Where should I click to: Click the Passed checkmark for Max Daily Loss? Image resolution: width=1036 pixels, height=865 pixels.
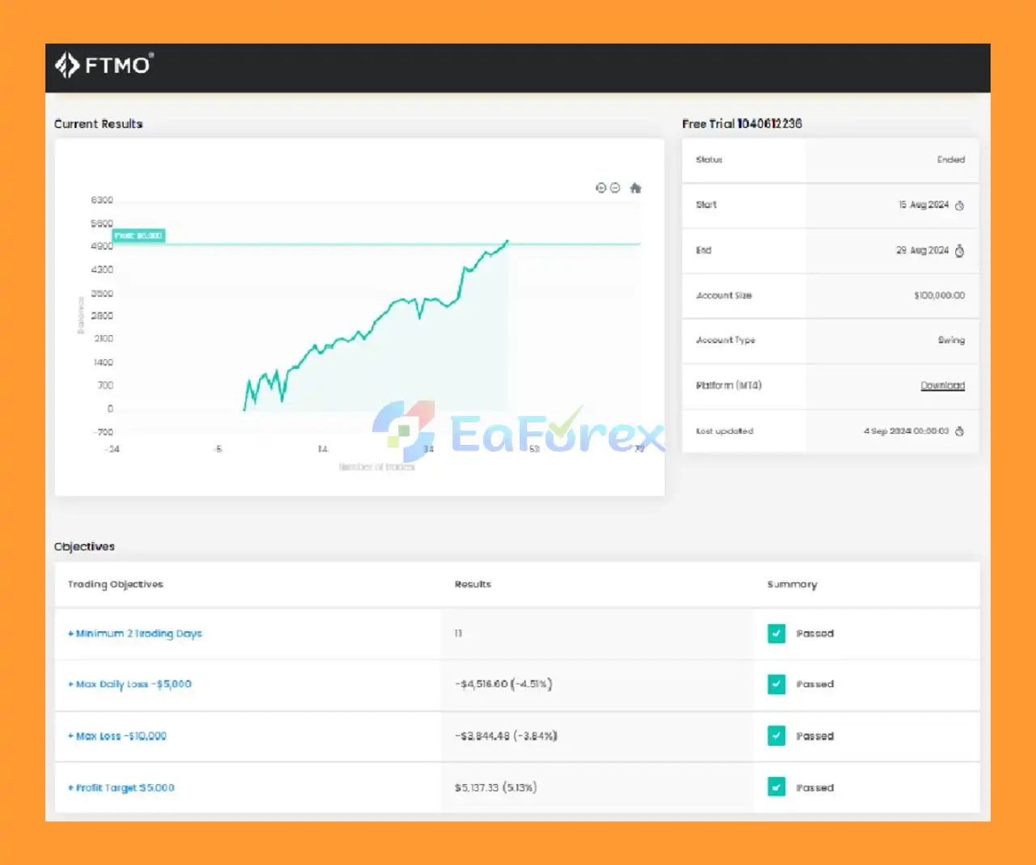pos(776,684)
